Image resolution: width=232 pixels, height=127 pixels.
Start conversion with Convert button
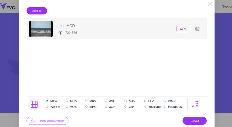pyautogui.click(x=195, y=121)
